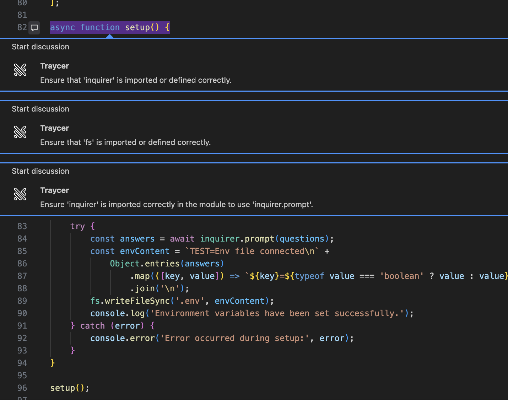Click Traycer avatar beside the 'inquirer.prompt' comment
Viewport: 508px width, 400px height.
pos(20,194)
